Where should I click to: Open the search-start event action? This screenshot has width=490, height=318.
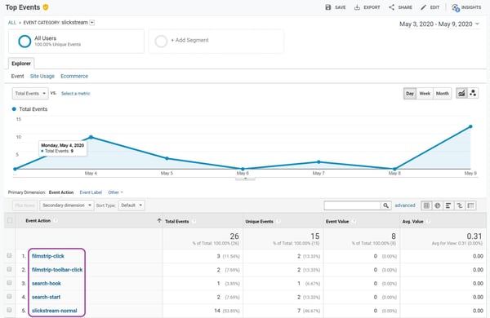coord(46,297)
